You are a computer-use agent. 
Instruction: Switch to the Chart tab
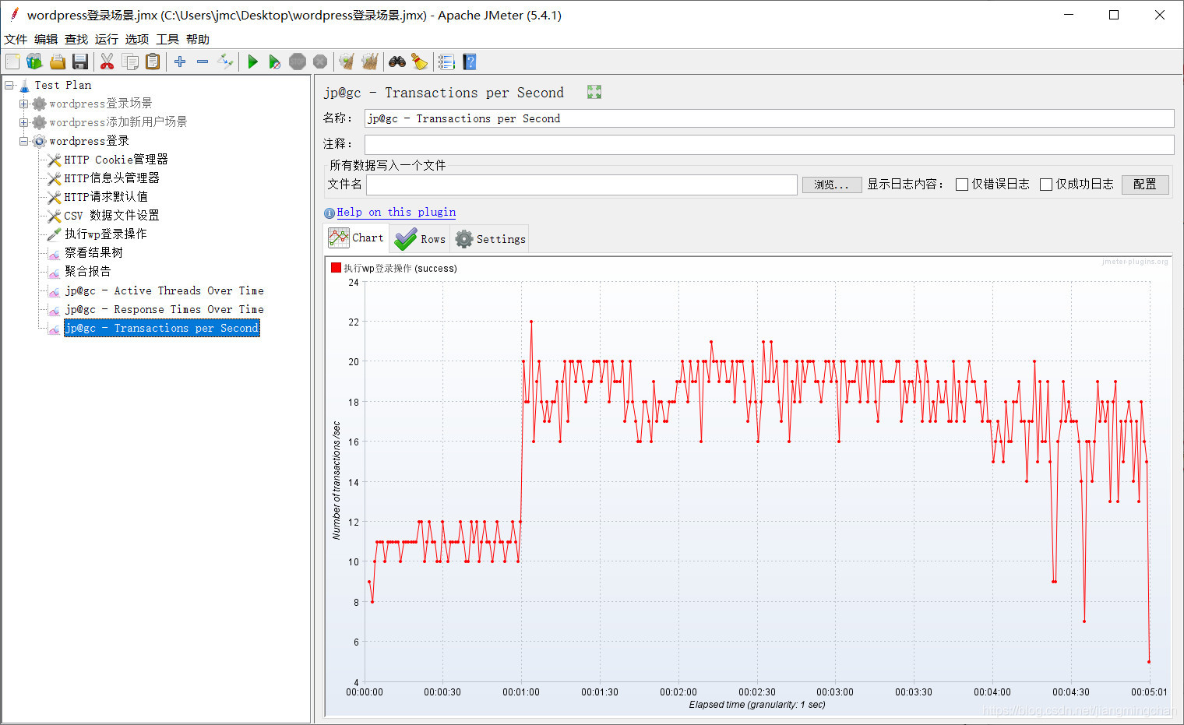pos(357,238)
